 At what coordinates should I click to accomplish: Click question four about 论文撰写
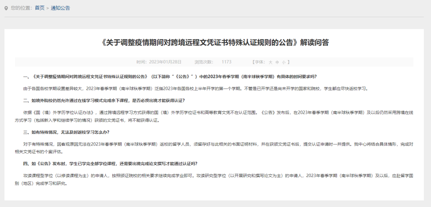point(110,164)
